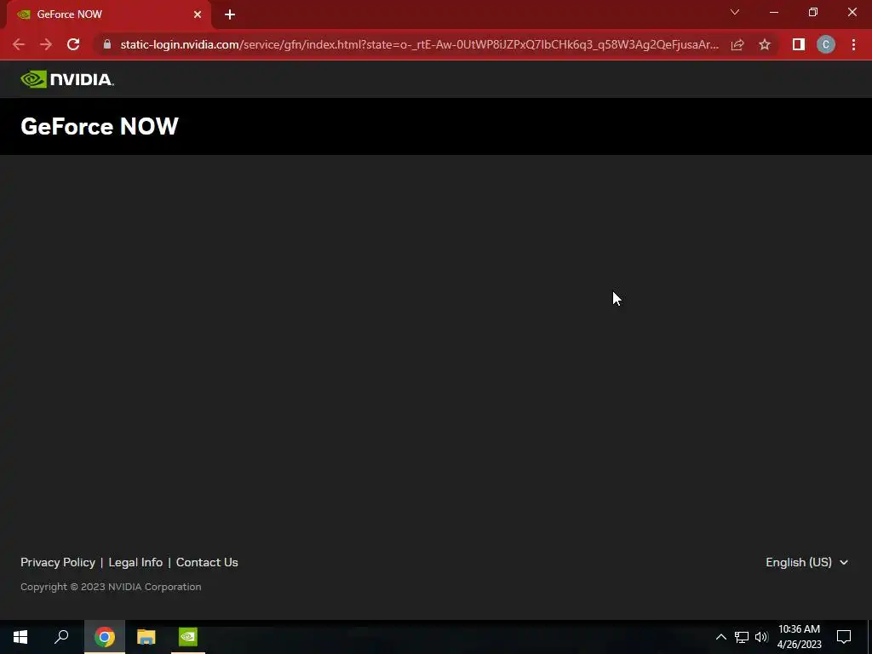This screenshot has height=654, width=872.
Task: Minimize the Chrome window
Action: click(773, 12)
